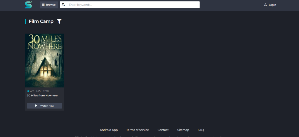
Task: Open the Browse menu
Action: pyautogui.click(x=49, y=5)
